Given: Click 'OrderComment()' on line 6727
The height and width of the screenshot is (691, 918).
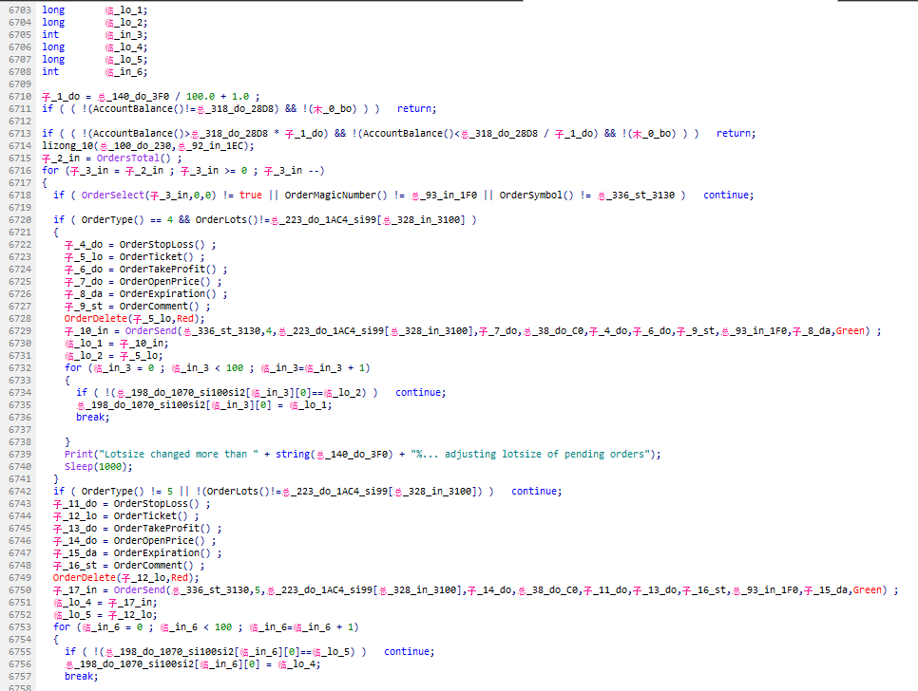Looking at the screenshot, I should tap(160, 307).
